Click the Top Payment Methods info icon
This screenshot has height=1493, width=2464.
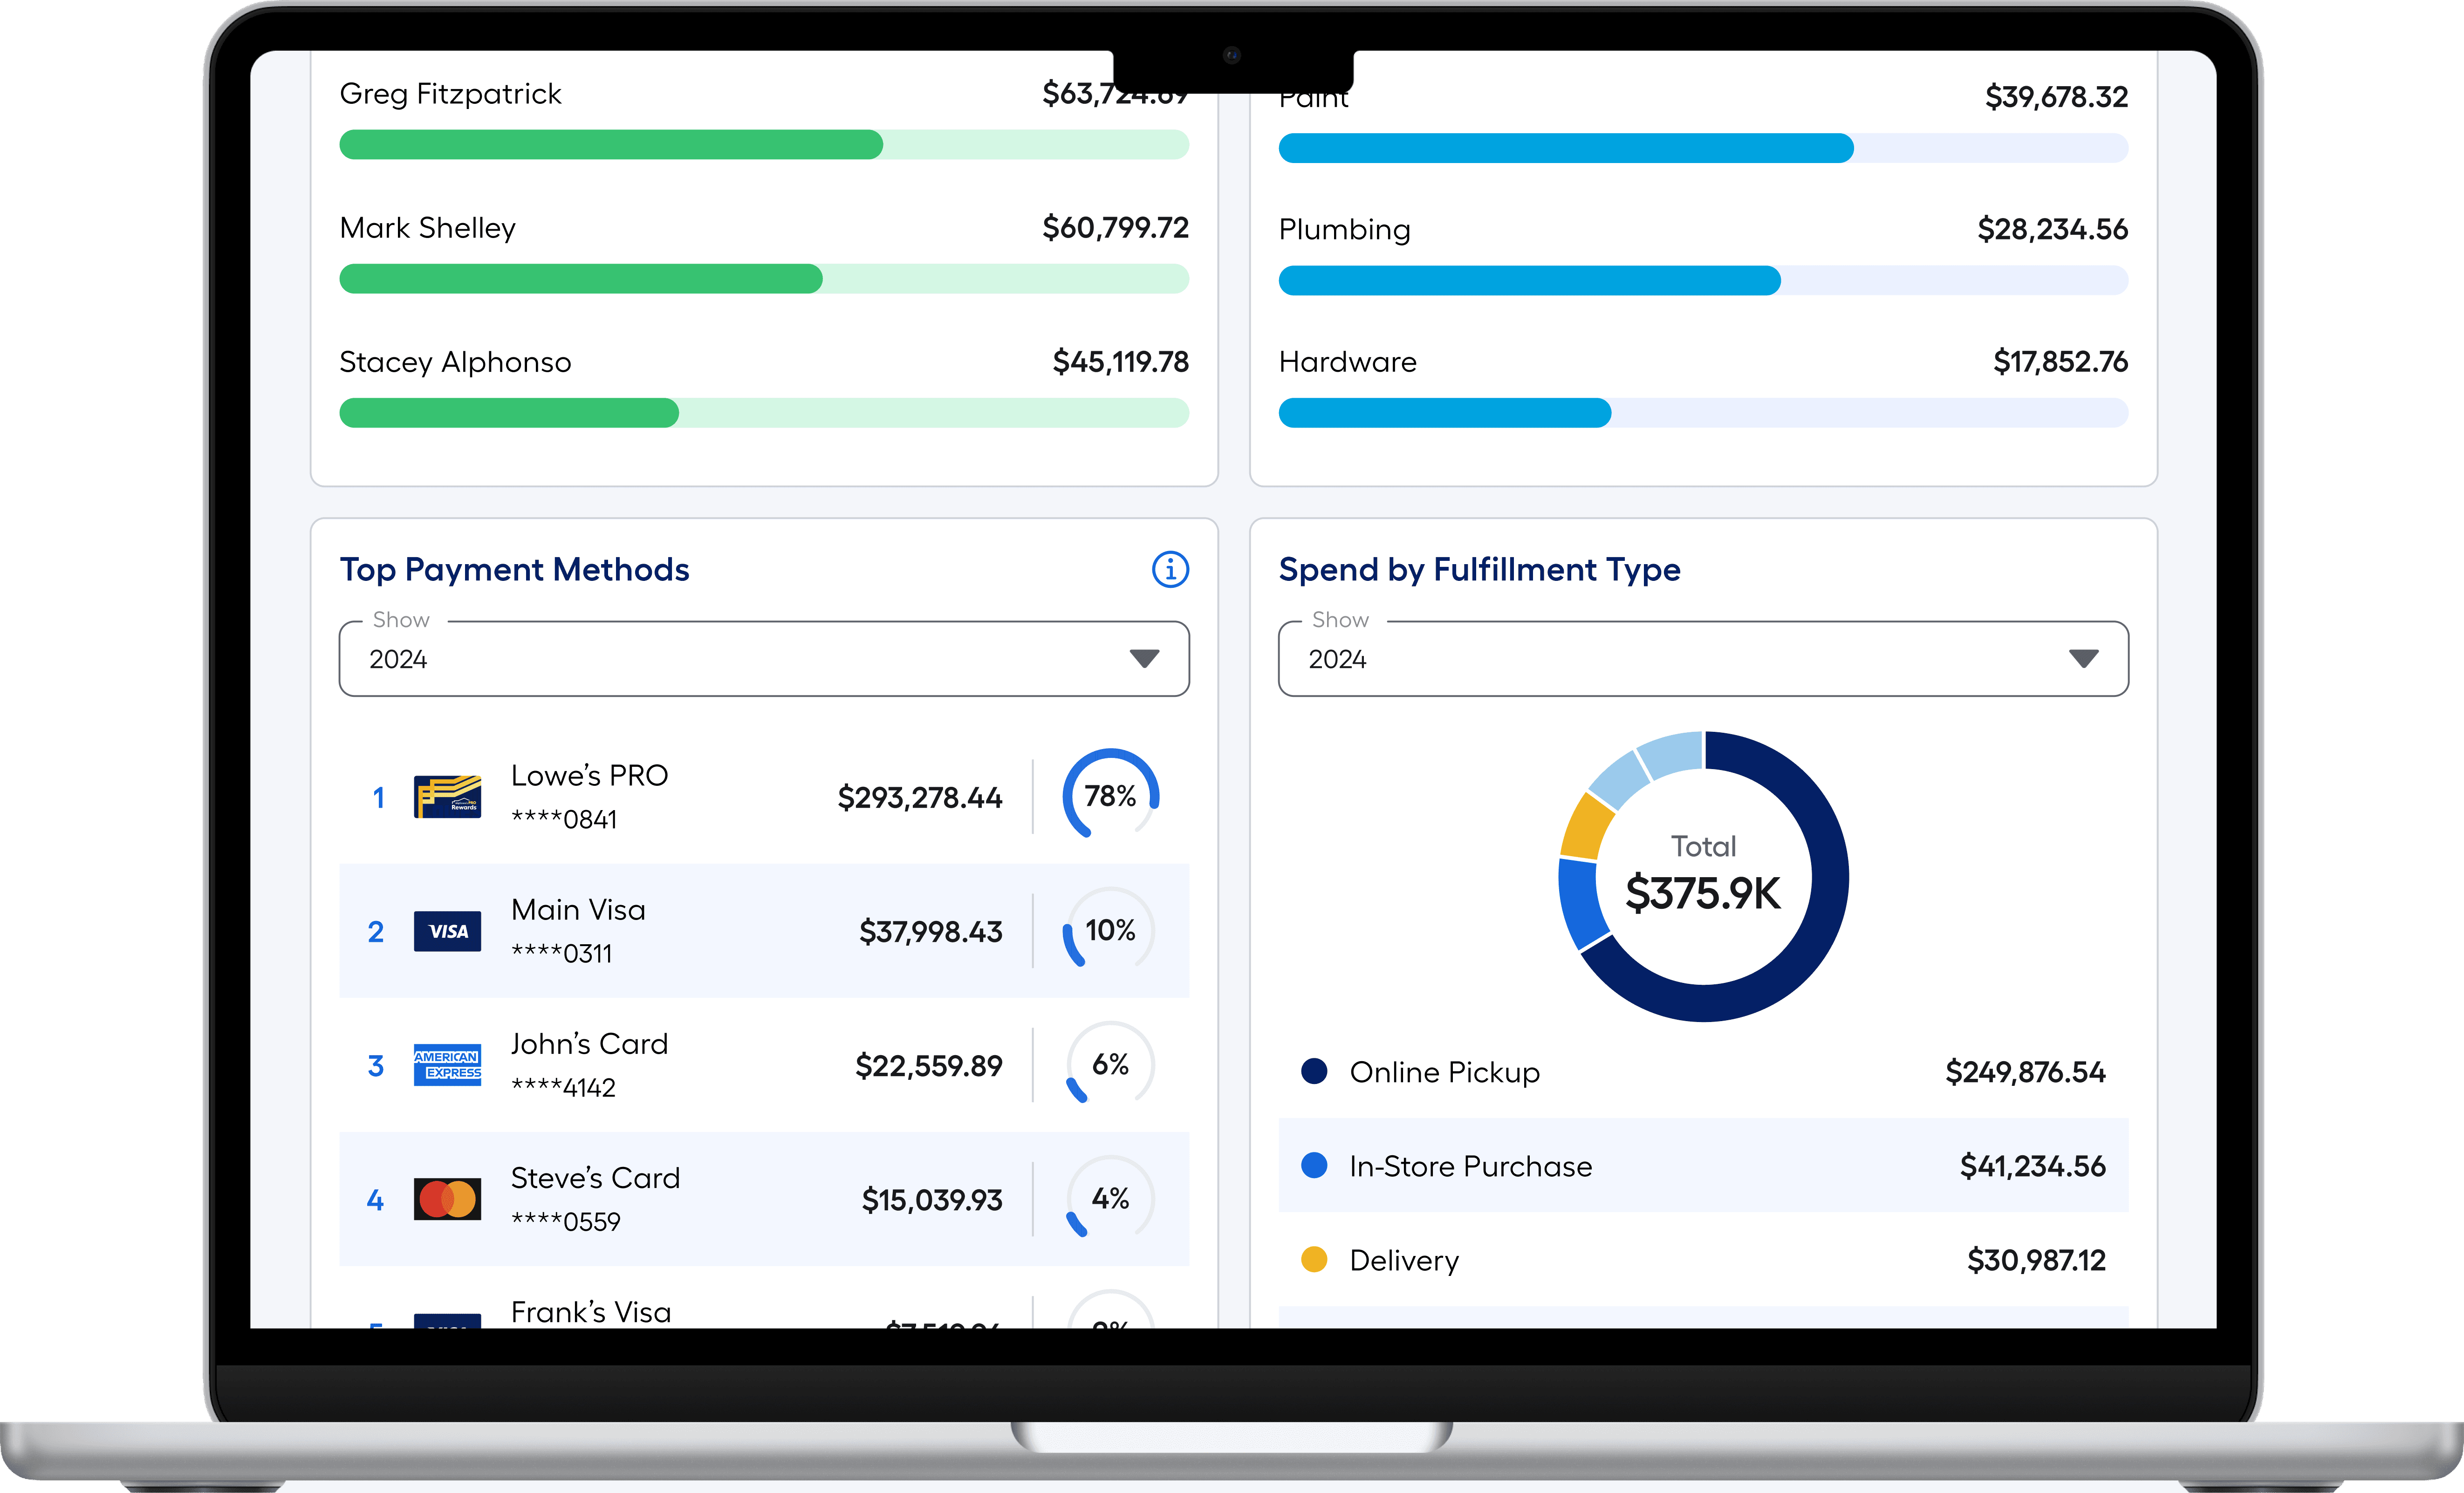click(x=1170, y=569)
